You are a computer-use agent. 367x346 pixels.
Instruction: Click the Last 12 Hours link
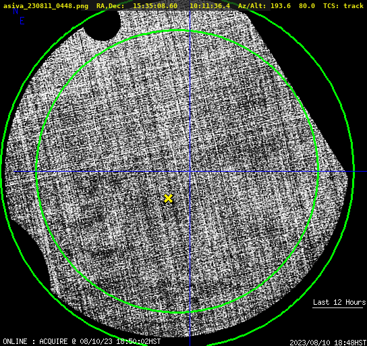point(339,302)
